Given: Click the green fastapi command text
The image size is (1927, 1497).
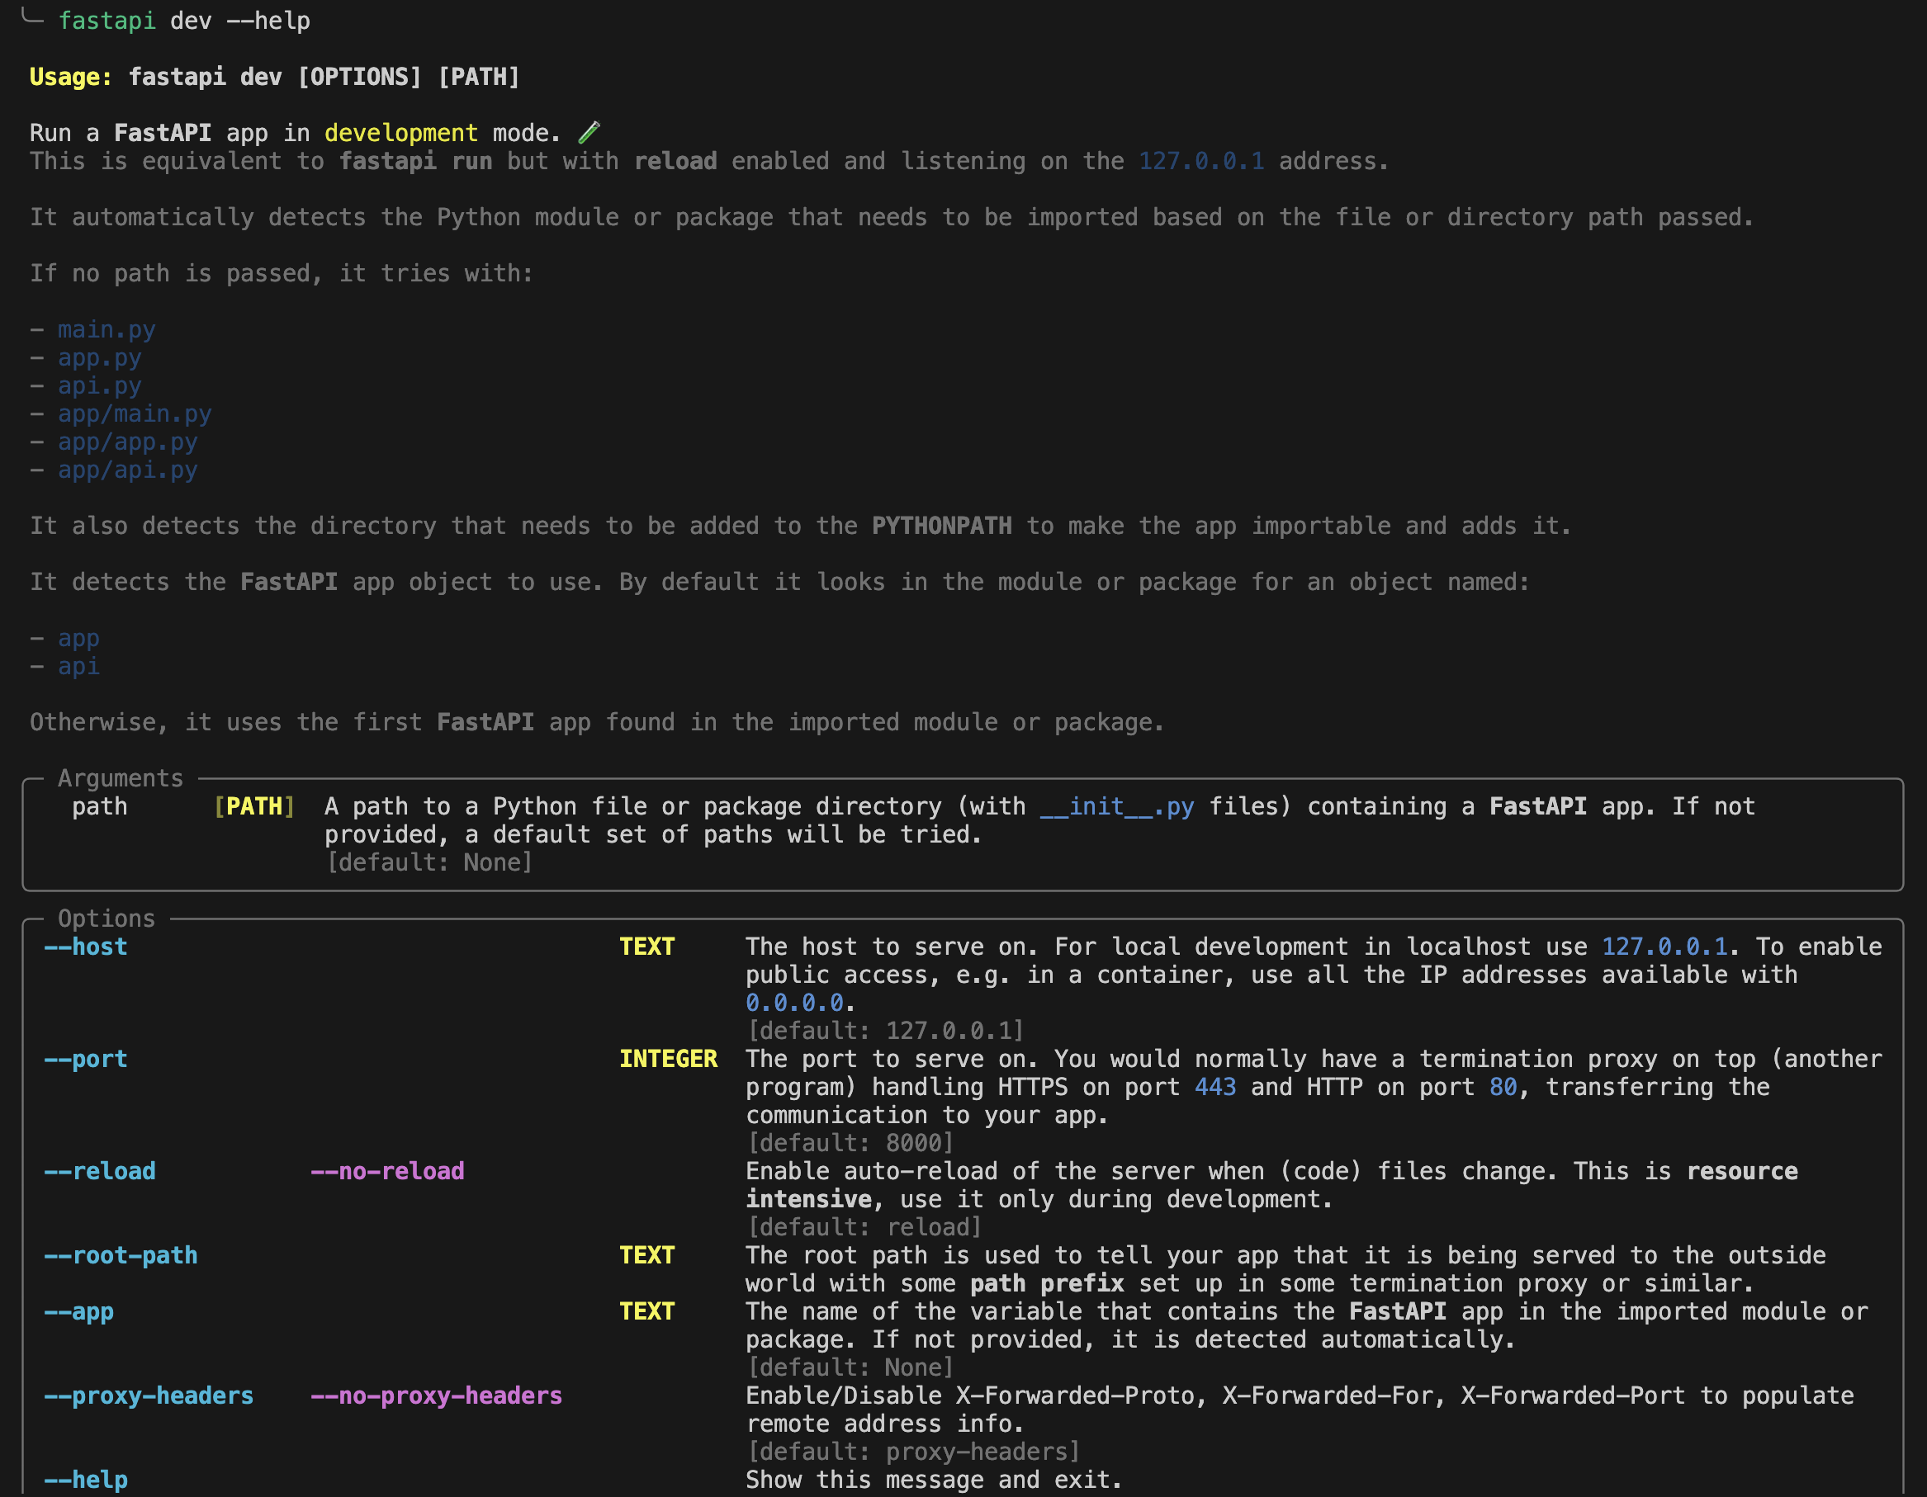Looking at the screenshot, I should 106,21.
